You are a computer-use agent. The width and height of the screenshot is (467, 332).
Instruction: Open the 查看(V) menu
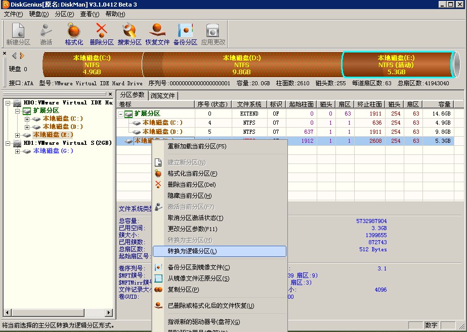click(x=90, y=14)
